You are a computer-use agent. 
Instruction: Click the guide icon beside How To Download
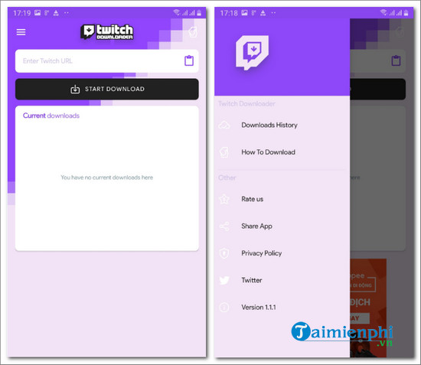(x=224, y=152)
